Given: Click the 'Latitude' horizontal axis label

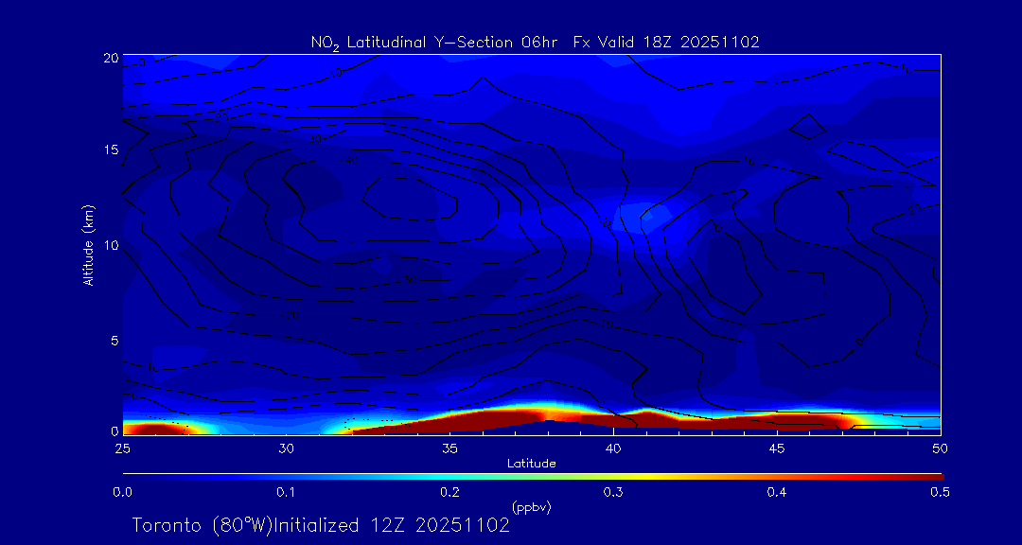Looking at the screenshot, I should coord(532,464).
